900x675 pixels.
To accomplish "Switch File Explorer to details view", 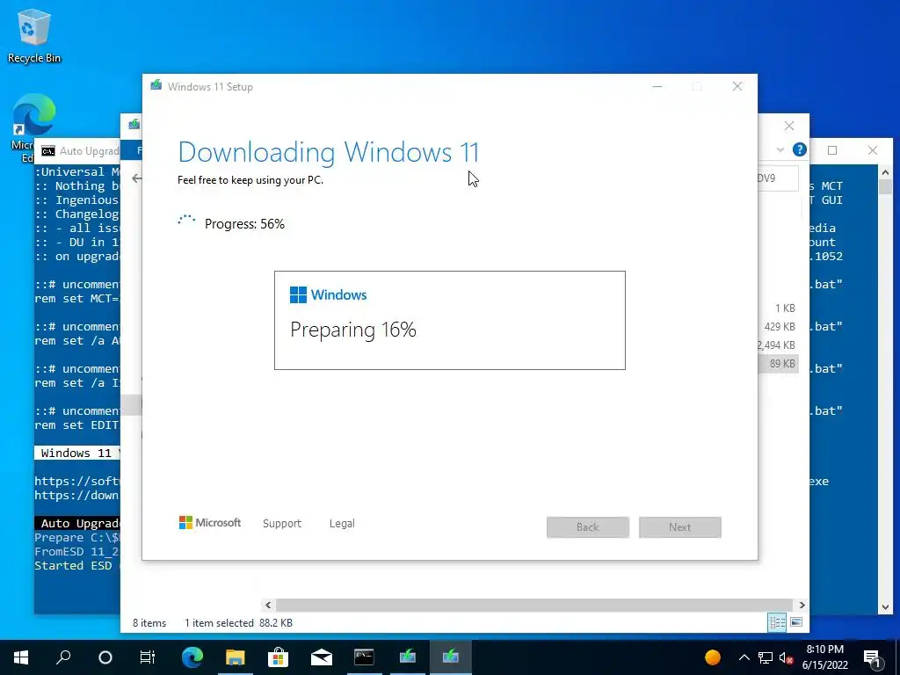I will pos(778,622).
